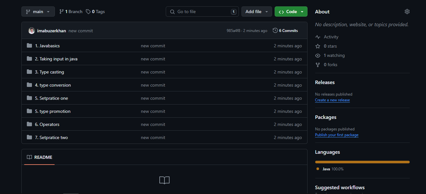
Task: Open the '0 forks' link
Action: click(x=326, y=65)
